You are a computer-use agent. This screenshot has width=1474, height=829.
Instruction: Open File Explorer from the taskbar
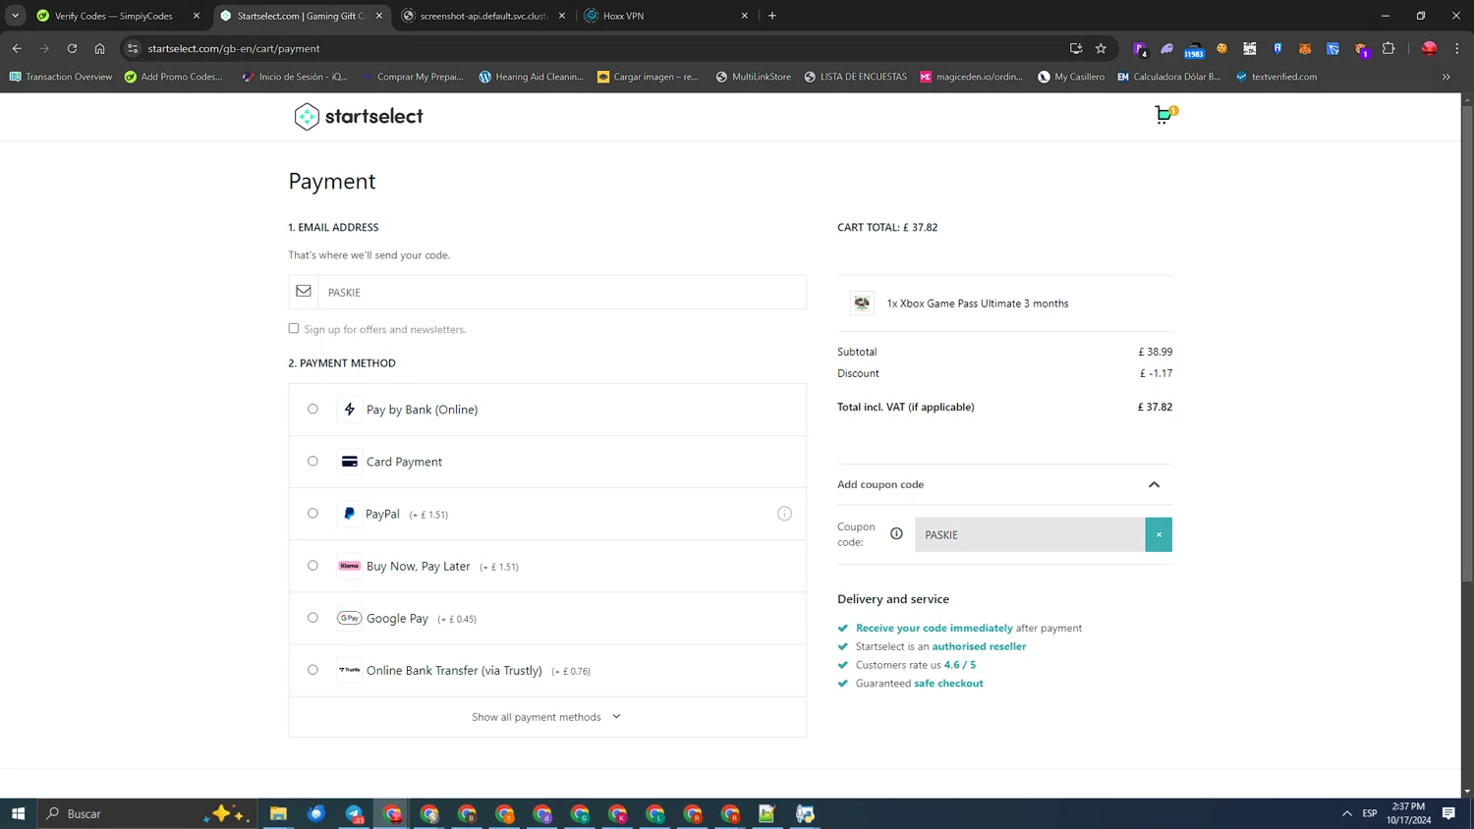[x=279, y=813]
